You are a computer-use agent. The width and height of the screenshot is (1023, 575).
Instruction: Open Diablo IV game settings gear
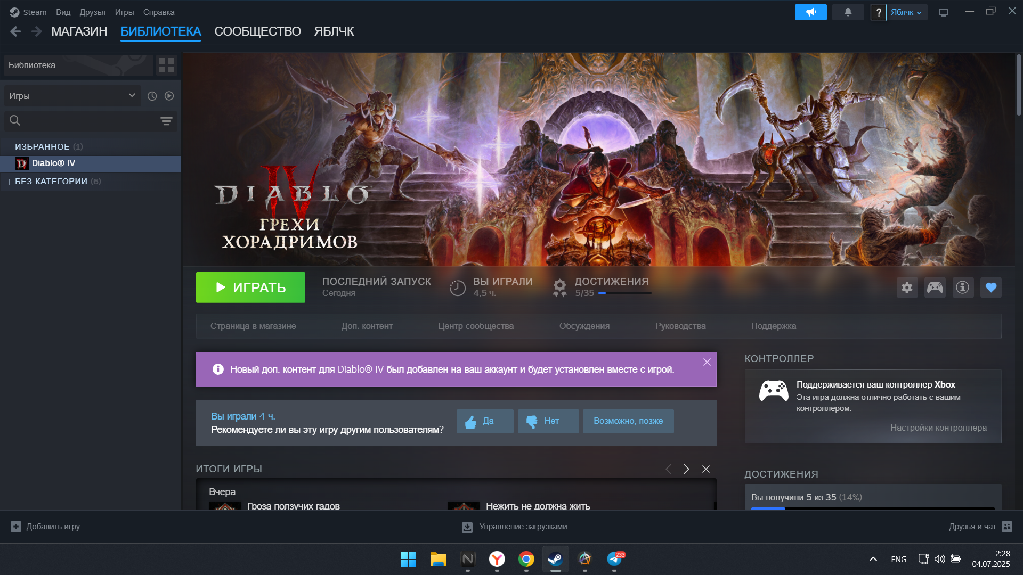pyautogui.click(x=907, y=287)
